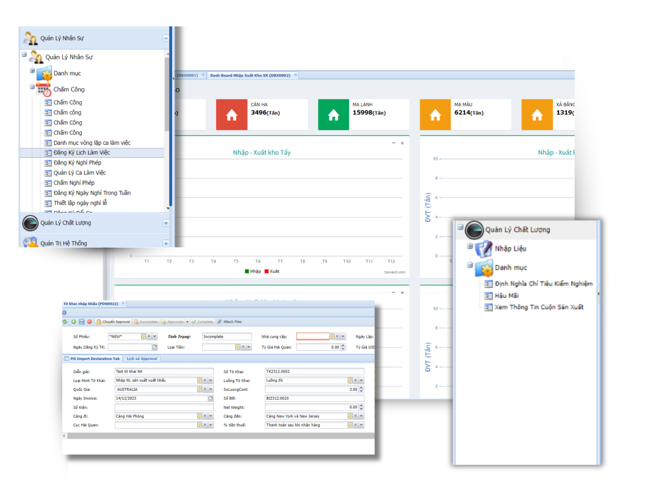660x495 pixels.
Task: Toggle the green Nhập legend series
Action: point(253,271)
